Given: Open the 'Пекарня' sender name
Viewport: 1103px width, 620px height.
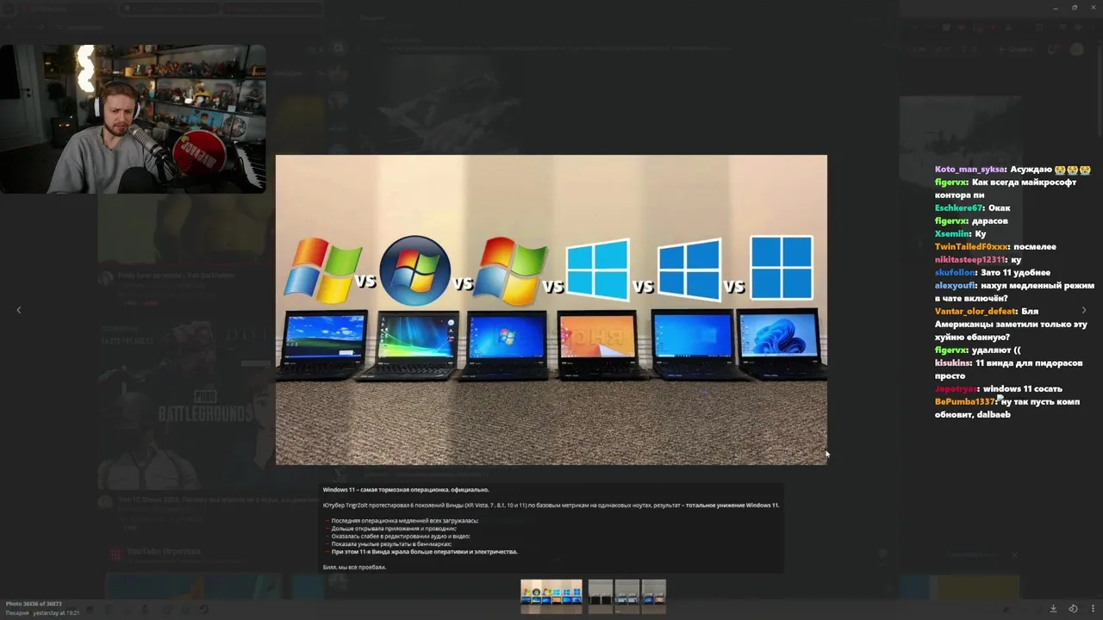Looking at the screenshot, I should 16,613.
